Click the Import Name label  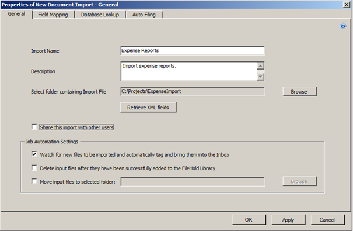(45, 51)
